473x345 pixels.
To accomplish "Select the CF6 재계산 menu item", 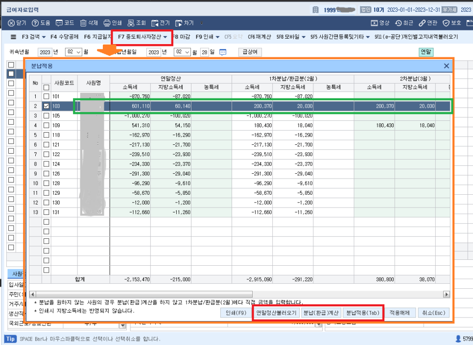I will (x=260, y=37).
